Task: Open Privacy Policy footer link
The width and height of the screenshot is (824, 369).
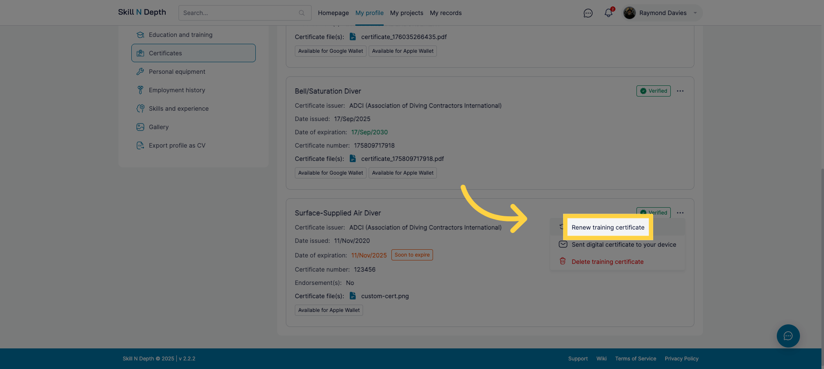Action: pyautogui.click(x=682, y=359)
